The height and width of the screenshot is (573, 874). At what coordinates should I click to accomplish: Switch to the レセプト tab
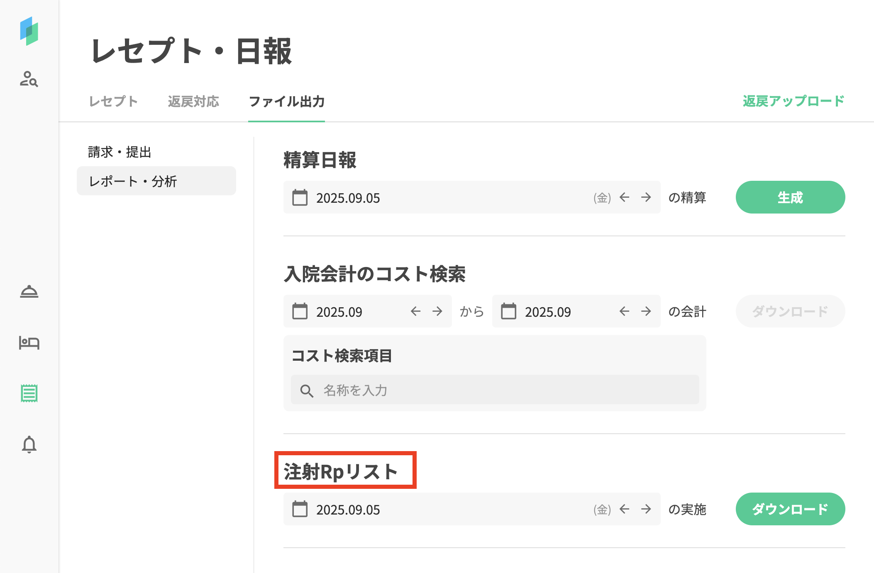[113, 101]
